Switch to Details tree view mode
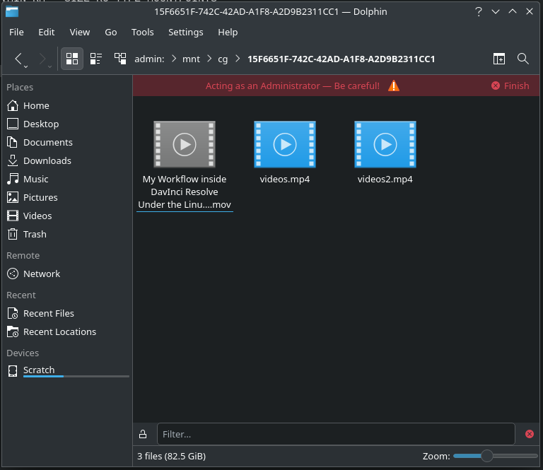Viewport: 543px width, 470px height. [x=120, y=59]
